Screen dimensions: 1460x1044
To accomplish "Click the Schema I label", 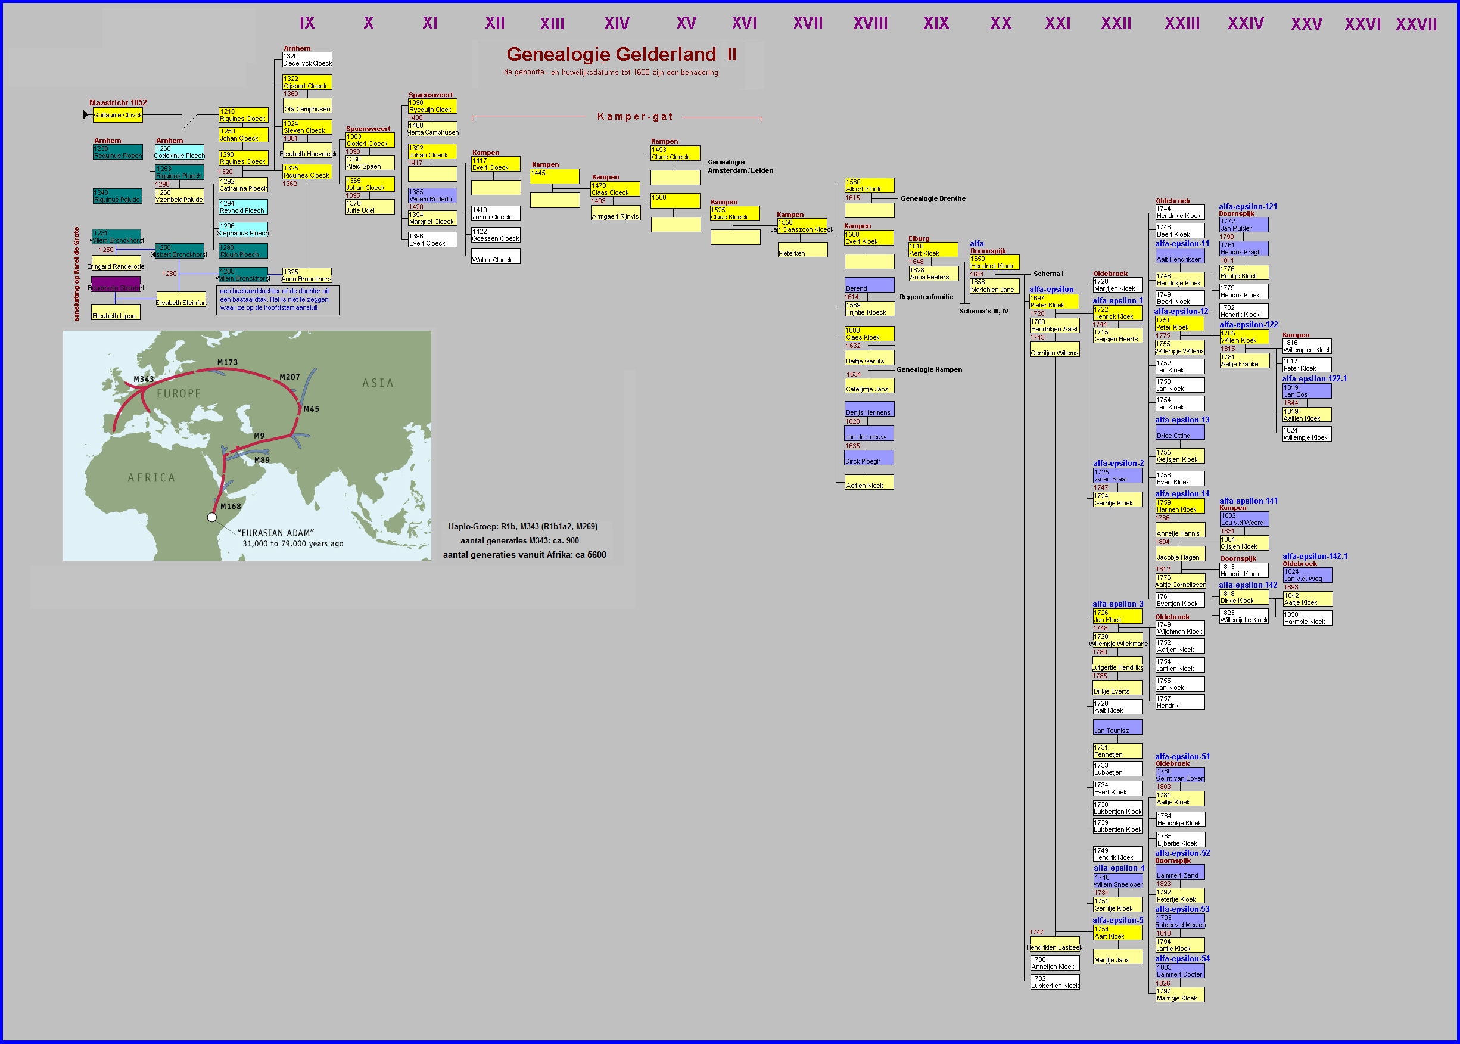I will point(1048,274).
